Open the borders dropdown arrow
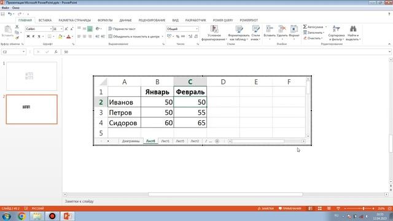 point(53,37)
